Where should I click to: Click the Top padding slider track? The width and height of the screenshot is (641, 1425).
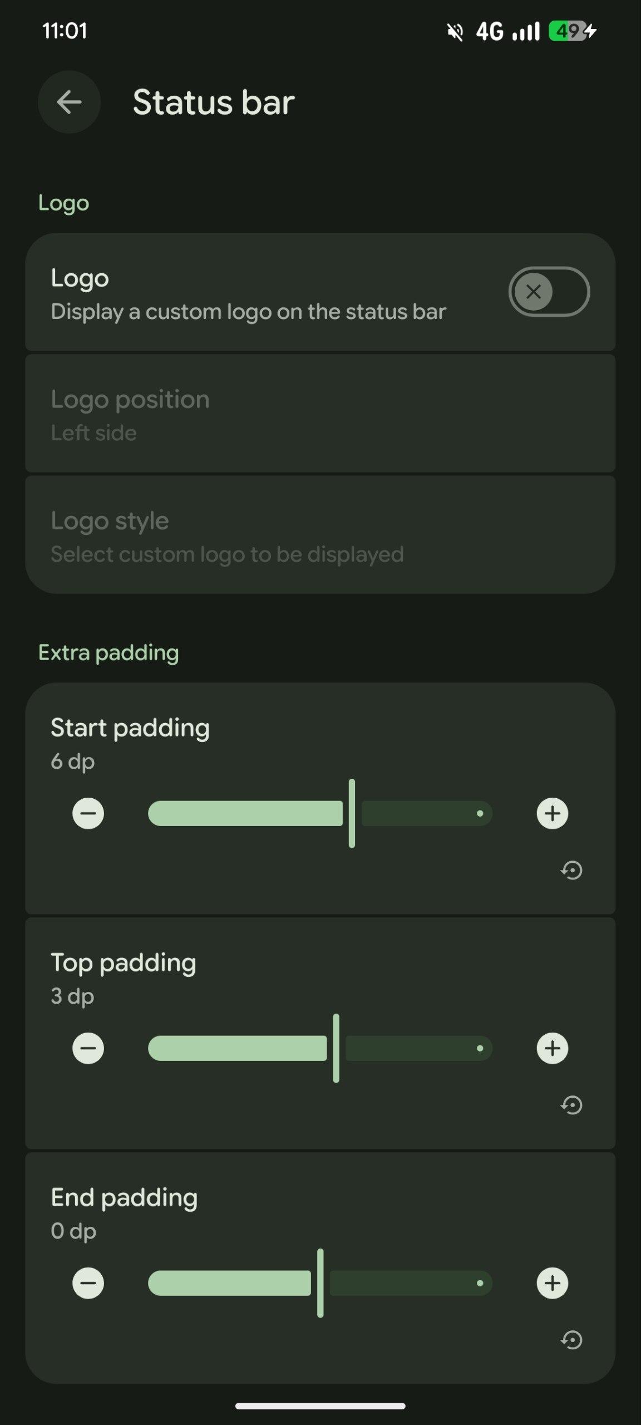tap(320, 1048)
